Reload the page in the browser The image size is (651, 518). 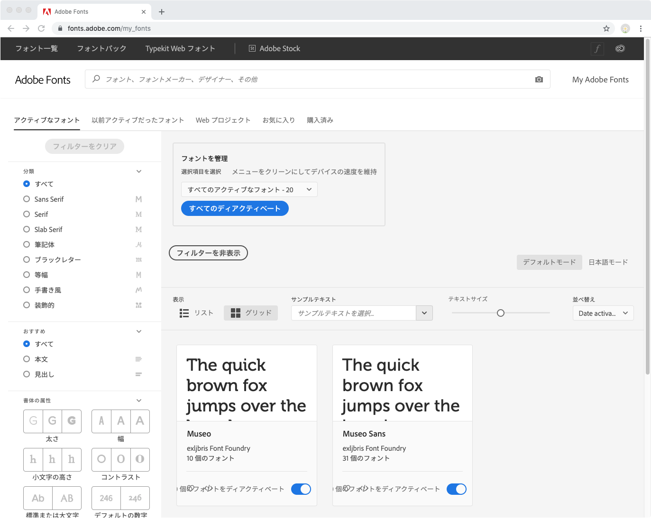tap(41, 28)
